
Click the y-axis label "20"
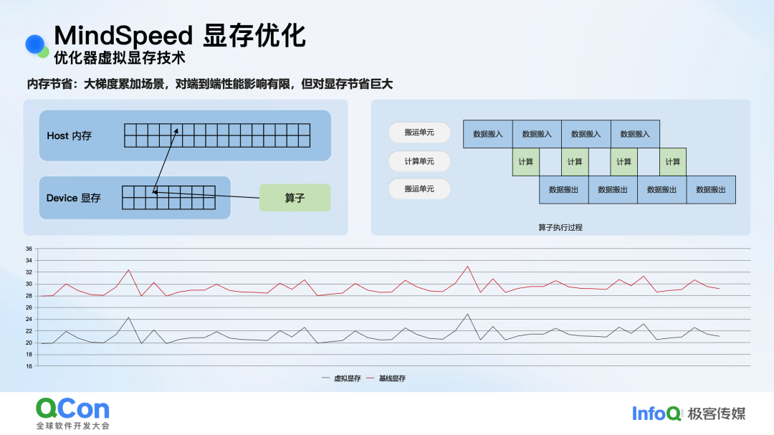point(29,343)
